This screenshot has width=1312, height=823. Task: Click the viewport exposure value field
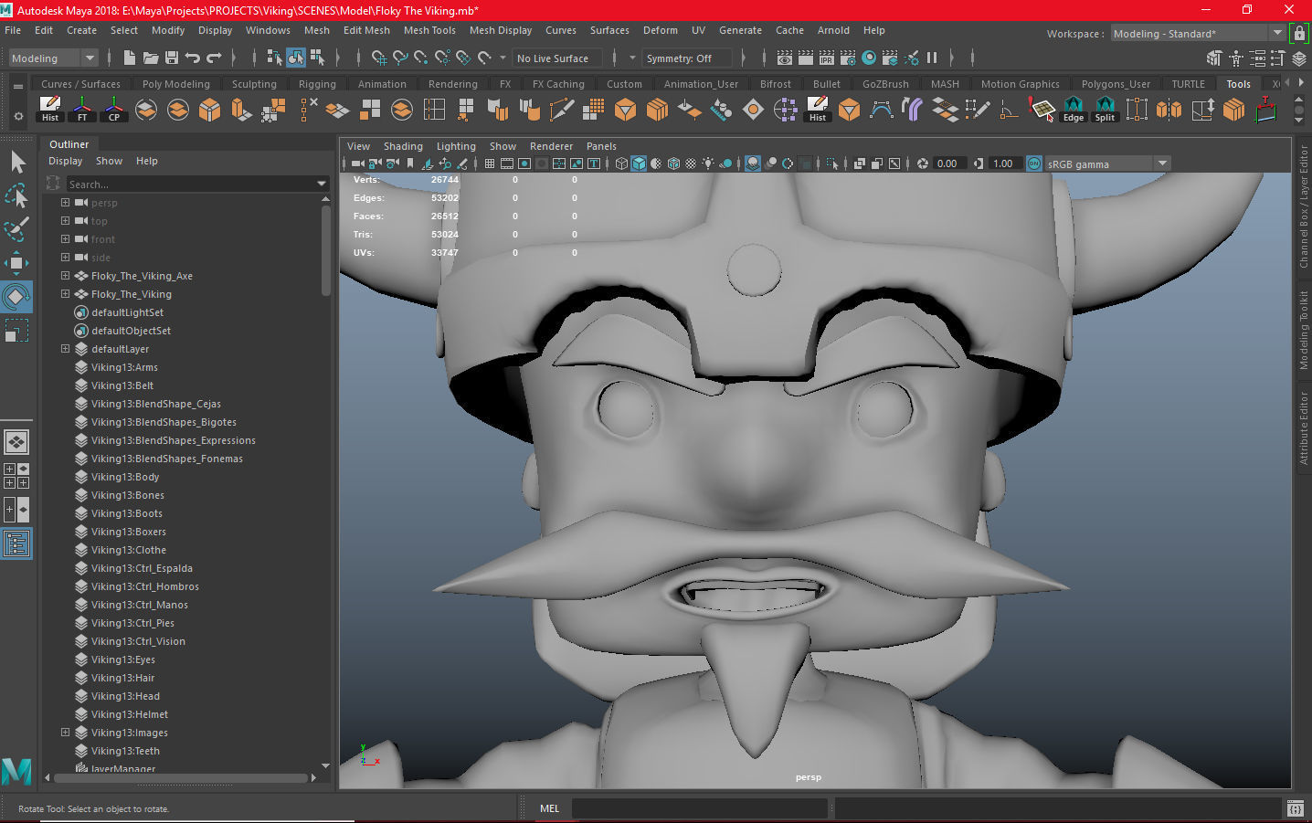(947, 164)
